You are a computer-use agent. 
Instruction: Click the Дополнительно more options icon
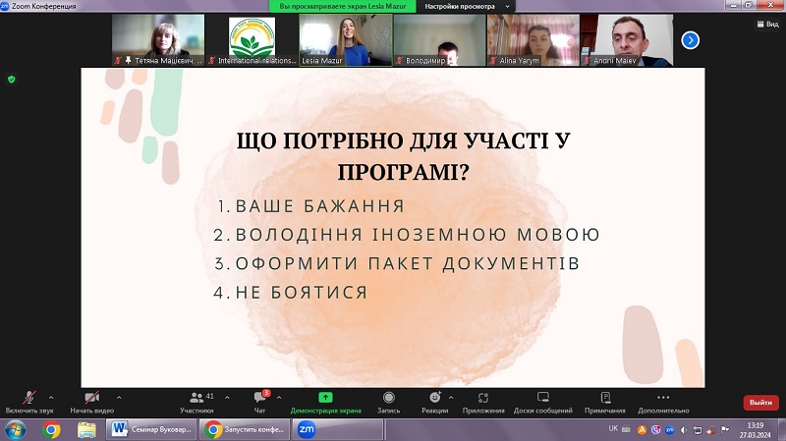tap(663, 397)
